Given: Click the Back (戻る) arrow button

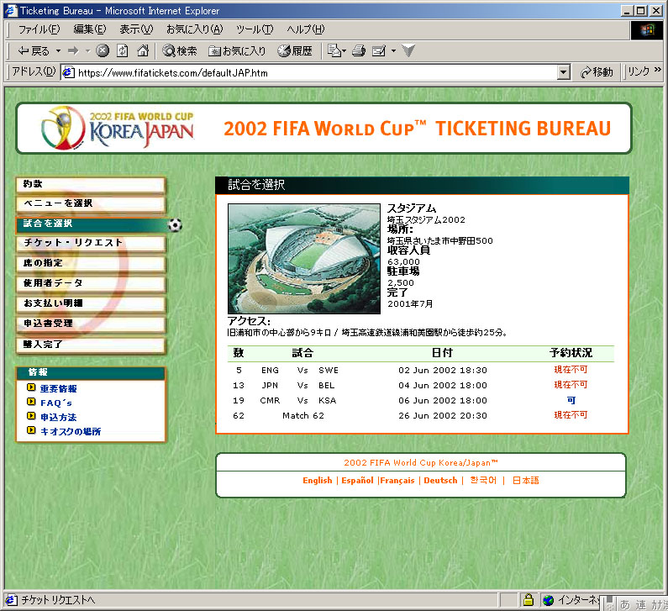Looking at the screenshot, I should click(x=34, y=51).
